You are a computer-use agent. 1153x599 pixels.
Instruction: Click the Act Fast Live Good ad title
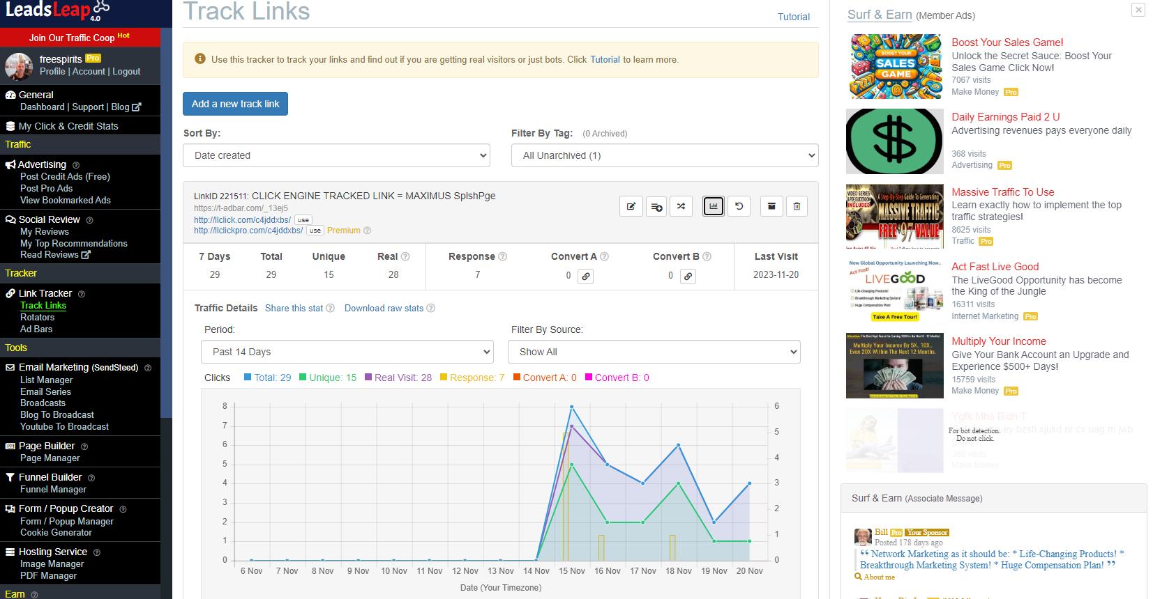point(995,267)
